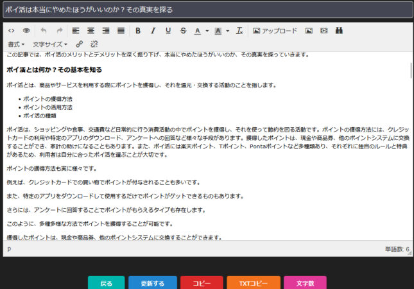
Task: Click bullet item ポイントの活用方法
Action: [x=47, y=107]
